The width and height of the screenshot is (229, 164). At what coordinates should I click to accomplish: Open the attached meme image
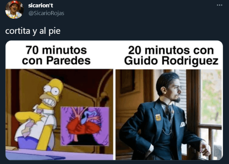coord(114,100)
